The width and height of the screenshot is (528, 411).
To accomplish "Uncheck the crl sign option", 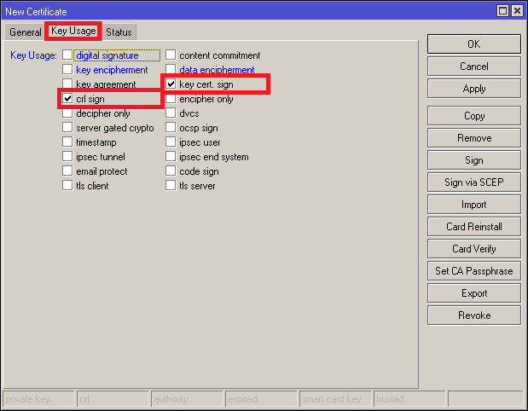I will click(x=68, y=99).
